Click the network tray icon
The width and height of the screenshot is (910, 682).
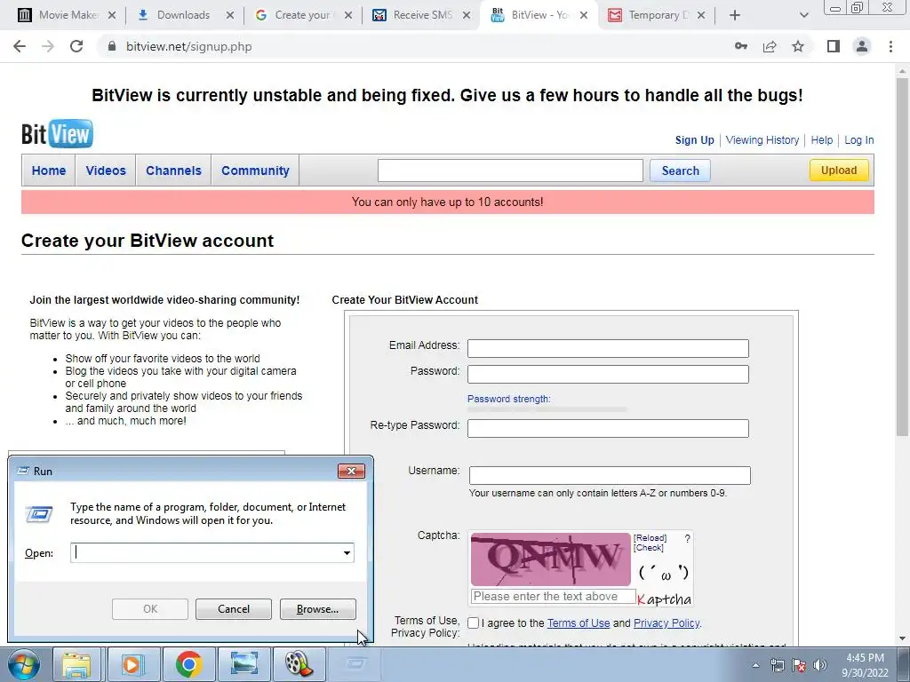point(777,665)
